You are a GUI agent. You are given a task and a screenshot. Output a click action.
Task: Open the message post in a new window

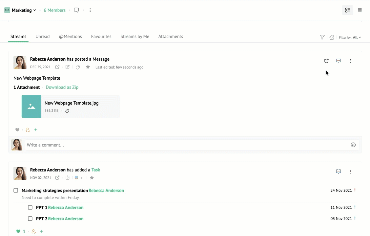(57, 67)
